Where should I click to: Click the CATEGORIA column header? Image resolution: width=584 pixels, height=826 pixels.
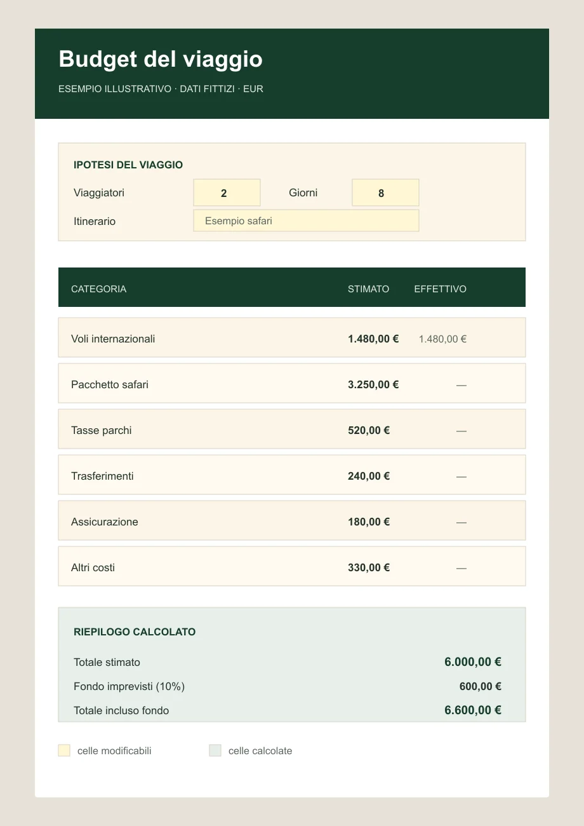[x=98, y=288]
